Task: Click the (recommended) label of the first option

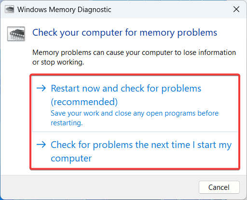Action: coord(84,102)
